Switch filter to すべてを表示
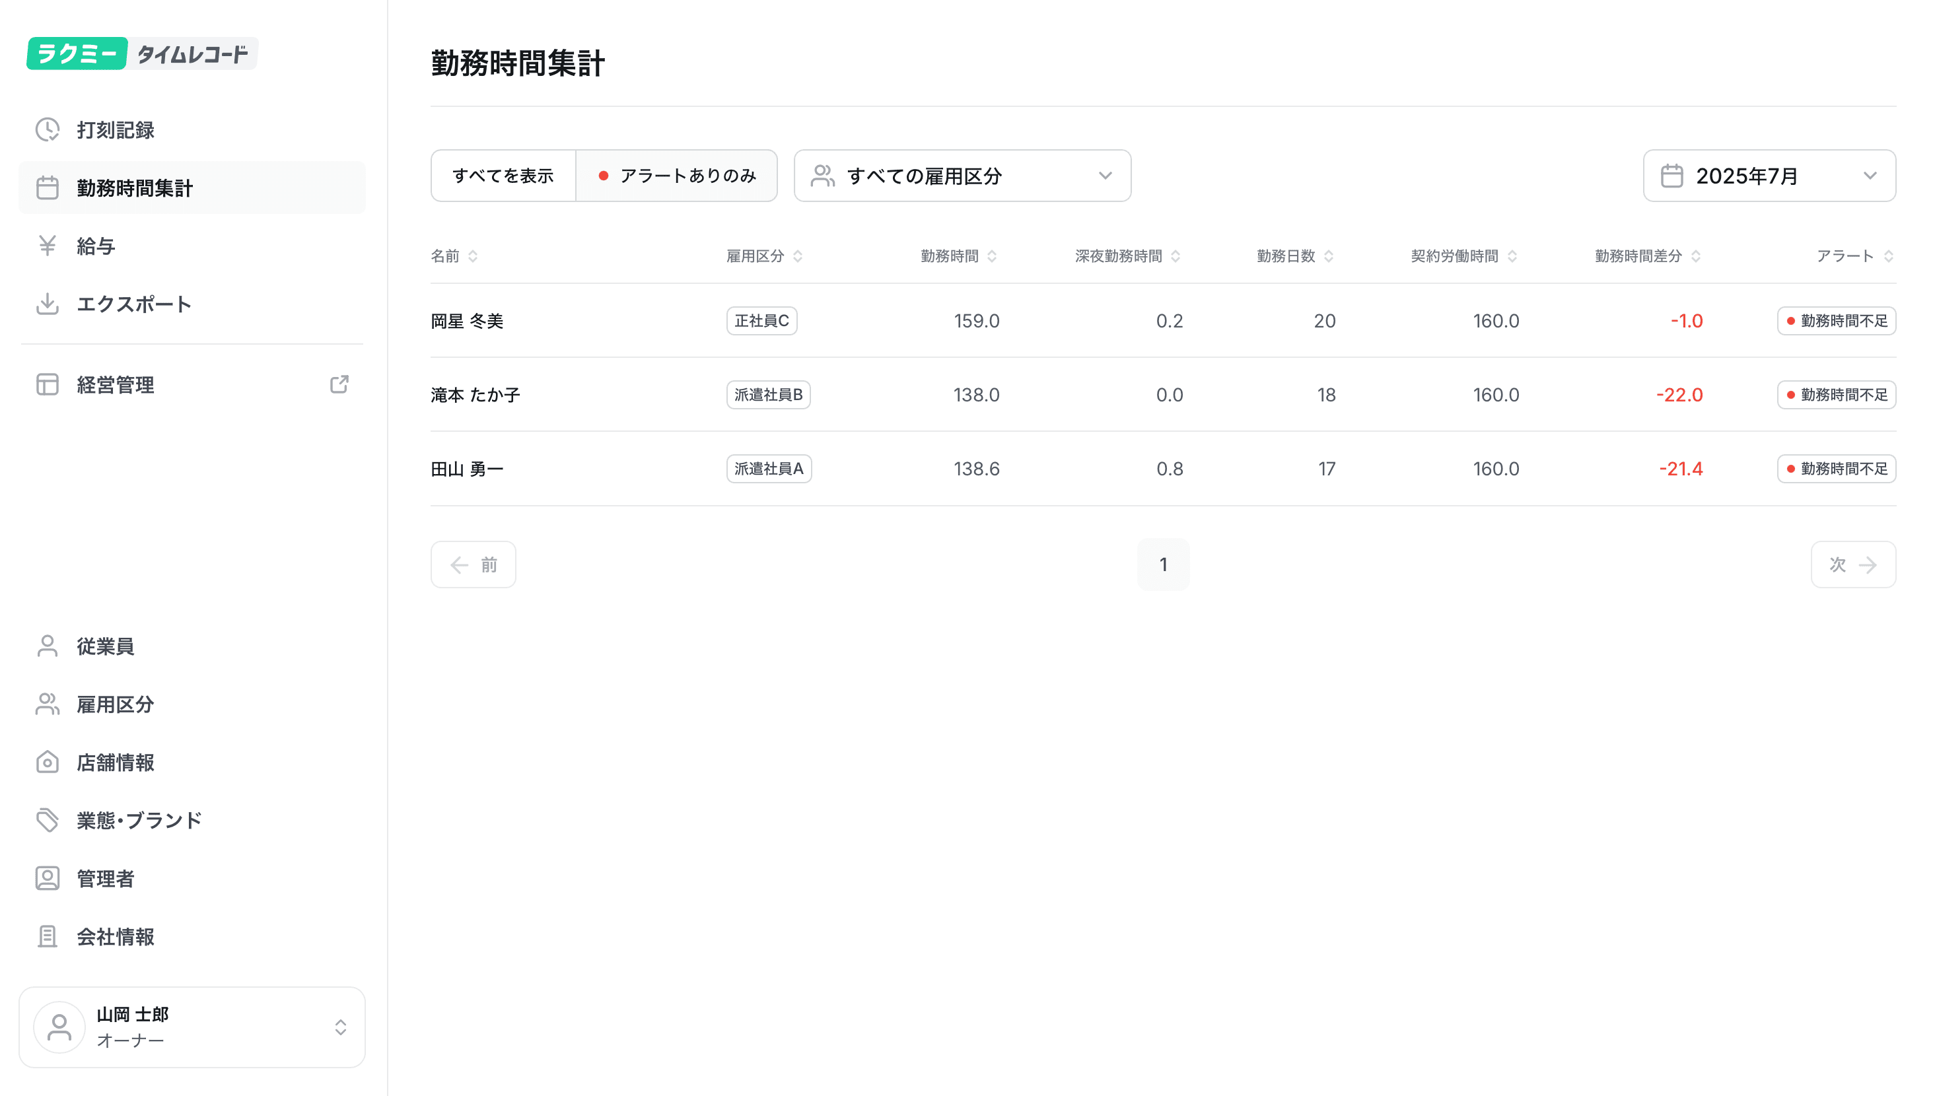Viewport: 1935px width, 1096px height. [503, 176]
